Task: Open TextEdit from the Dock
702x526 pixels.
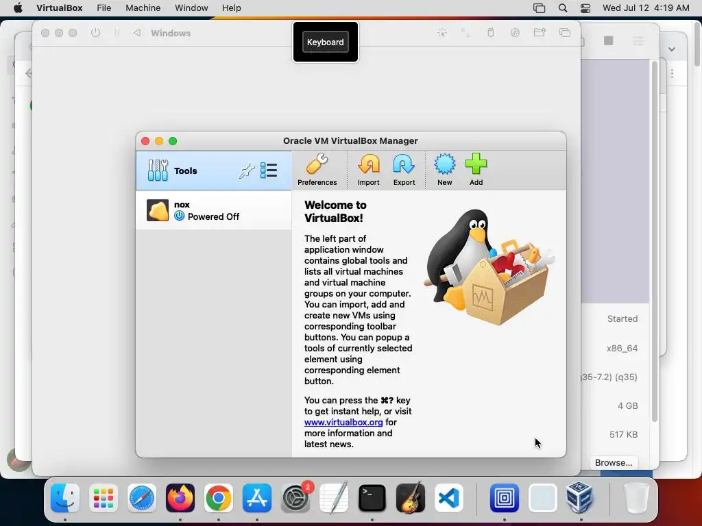Action: [x=334, y=498]
